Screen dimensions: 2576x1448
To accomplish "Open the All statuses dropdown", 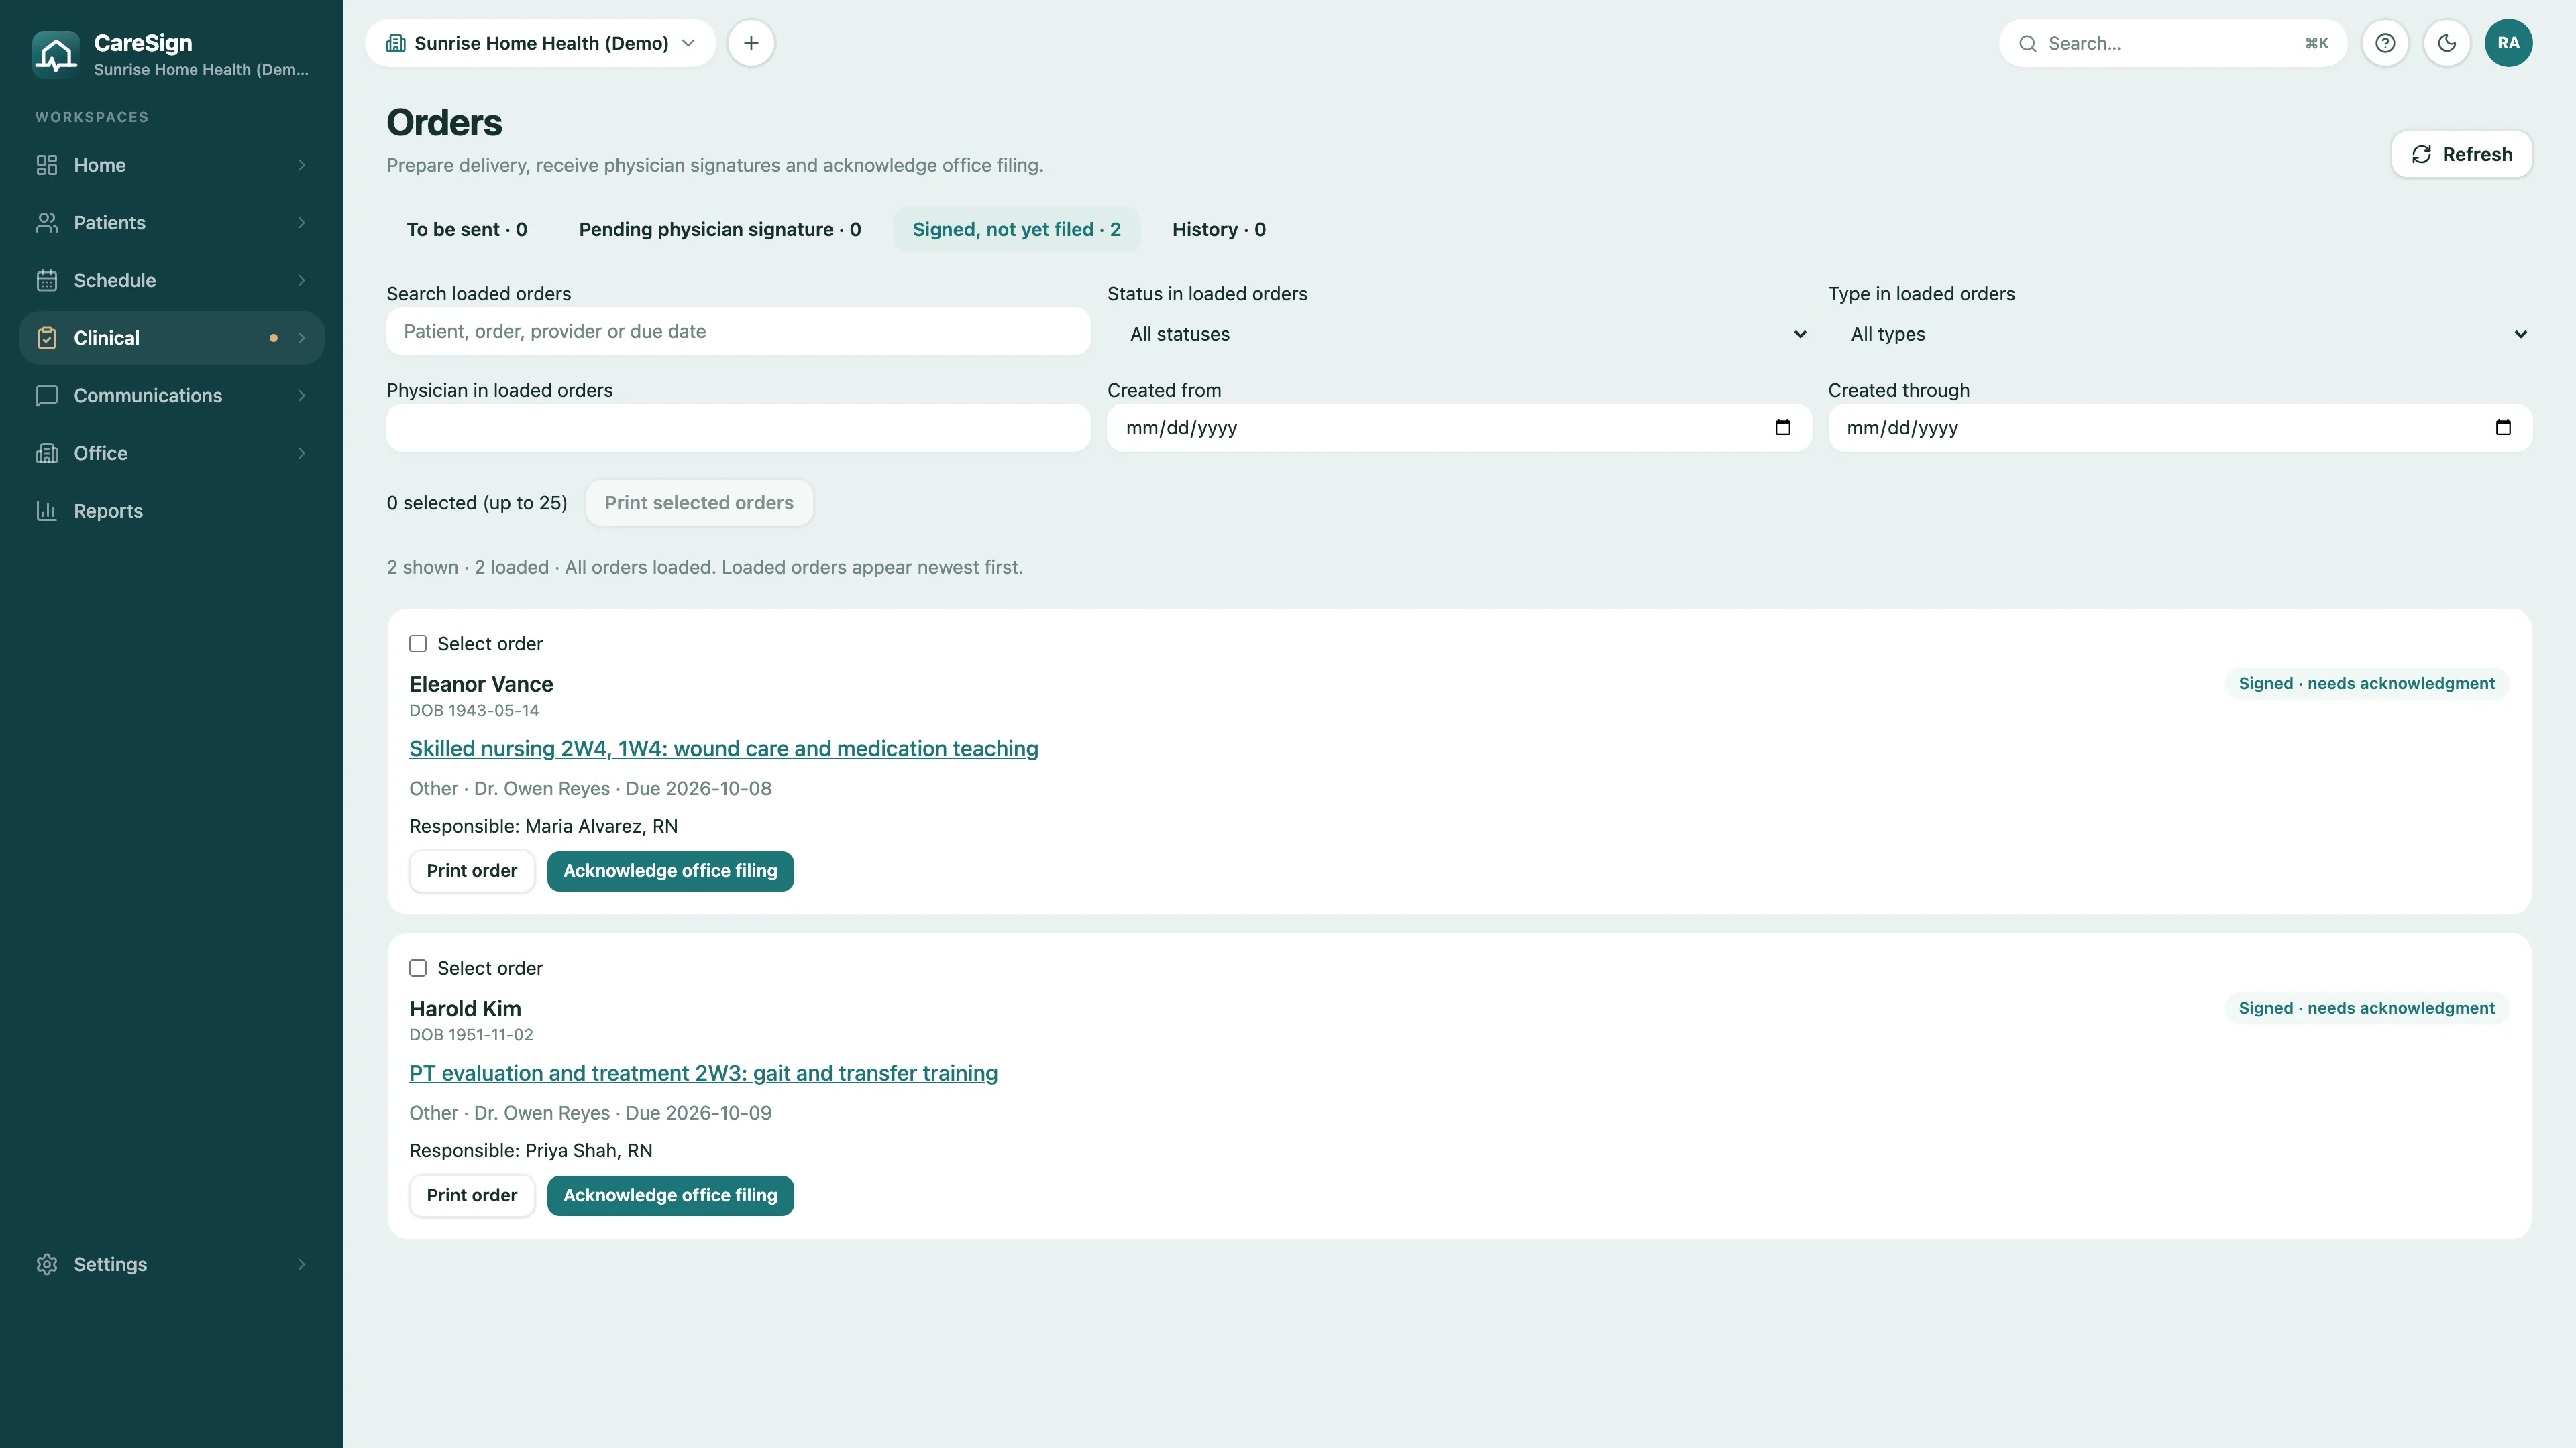I will click(1460, 334).
